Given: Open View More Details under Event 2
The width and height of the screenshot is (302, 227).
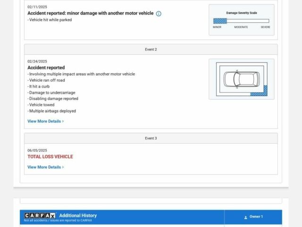Looking at the screenshot, I should pyautogui.click(x=44, y=122).
